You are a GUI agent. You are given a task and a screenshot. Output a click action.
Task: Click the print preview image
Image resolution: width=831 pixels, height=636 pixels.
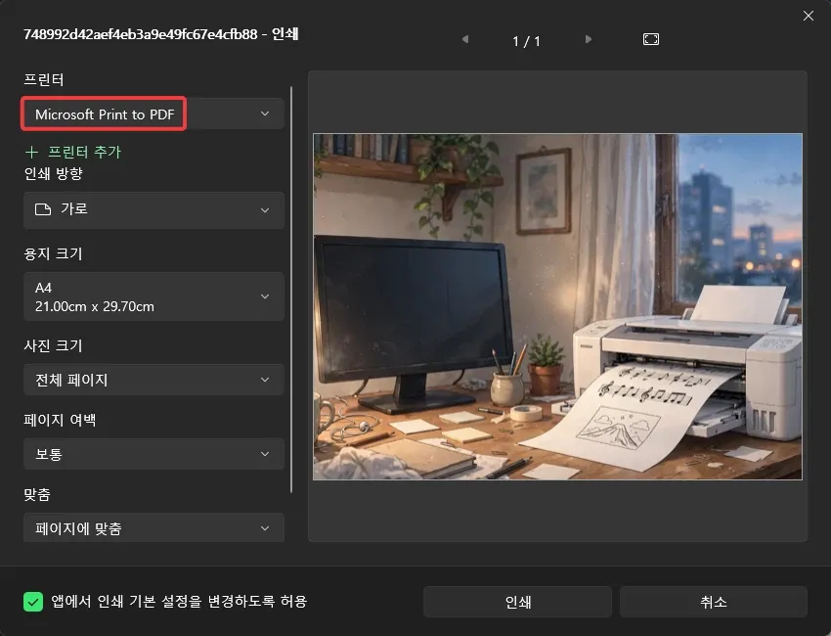click(x=557, y=306)
